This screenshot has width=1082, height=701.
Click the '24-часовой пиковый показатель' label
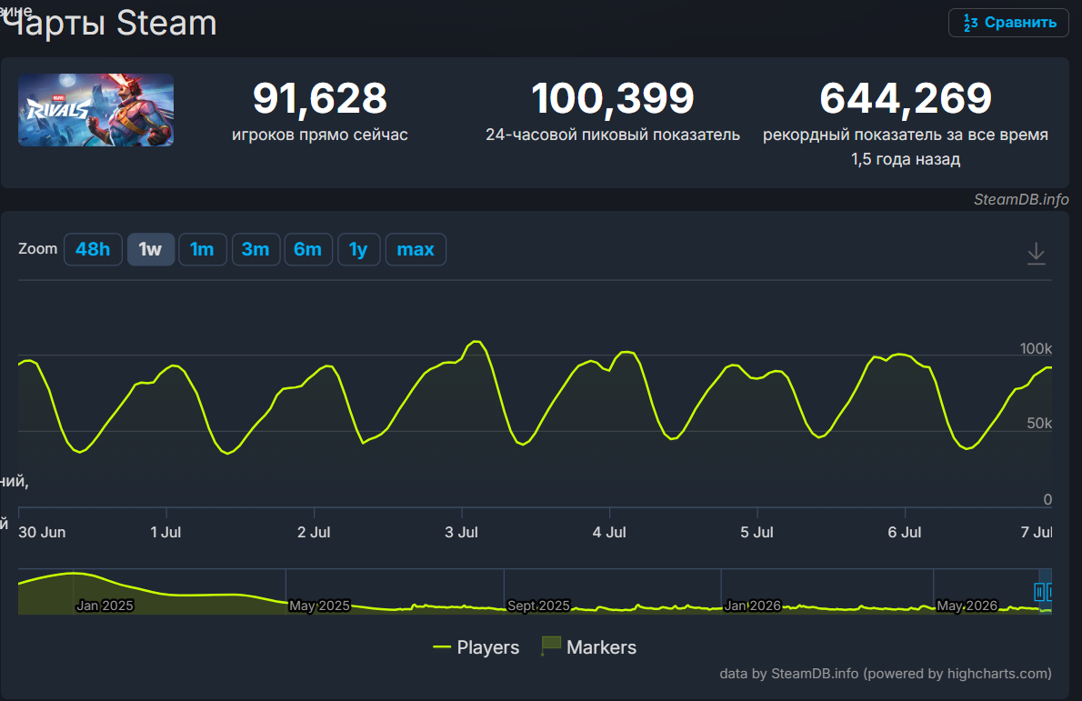pyautogui.click(x=613, y=135)
